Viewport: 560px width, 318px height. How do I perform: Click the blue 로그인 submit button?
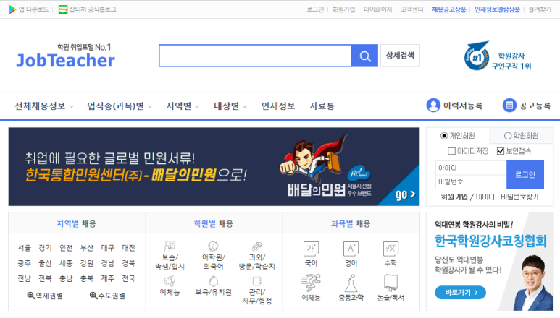click(x=525, y=174)
